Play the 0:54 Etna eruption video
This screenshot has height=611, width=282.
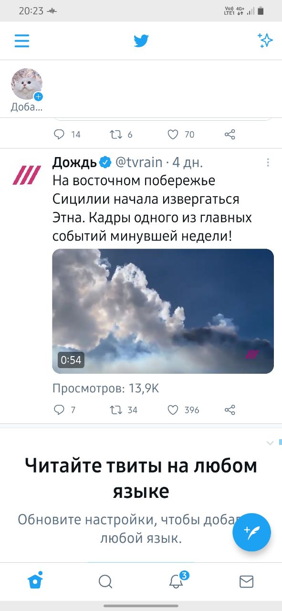point(163,311)
